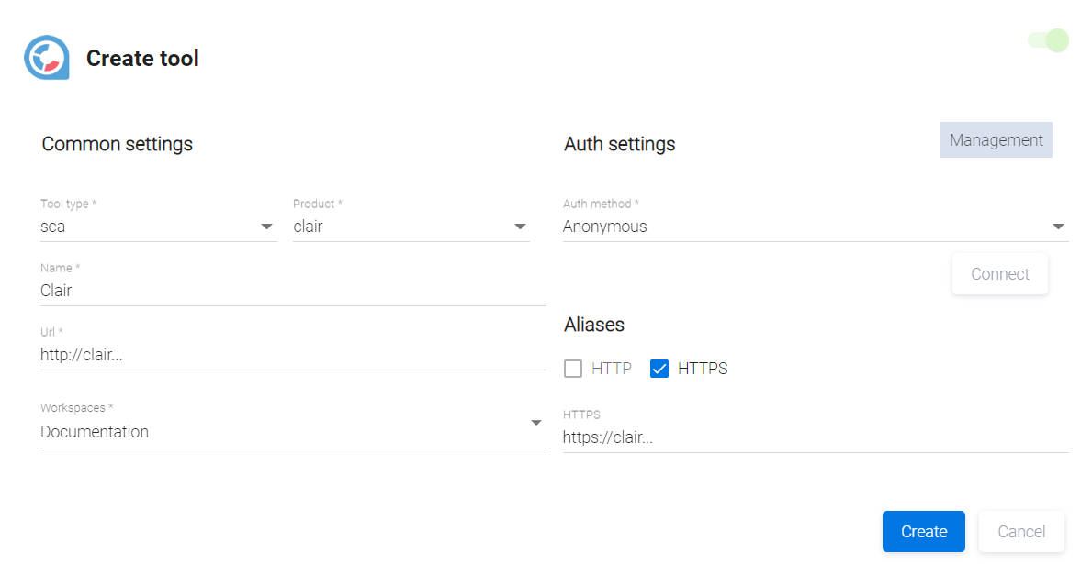Screen dimensions: 1092x564
Task: Focus the Name field containing Clair
Action: [x=292, y=291]
